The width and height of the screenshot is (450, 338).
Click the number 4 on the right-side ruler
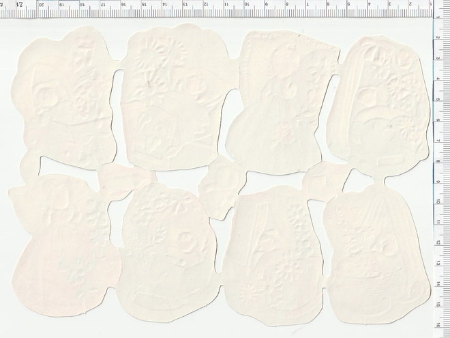tap(438, 79)
